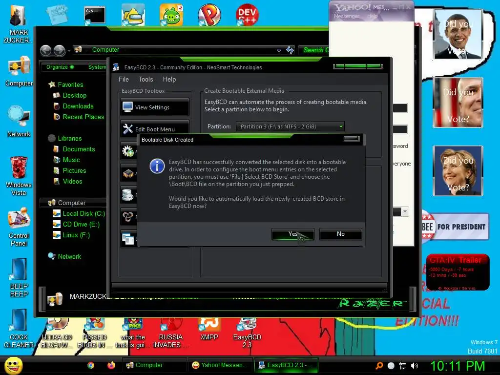Click the Advanced Settings chip icon
This screenshot has width=500, height=375.
point(128,173)
